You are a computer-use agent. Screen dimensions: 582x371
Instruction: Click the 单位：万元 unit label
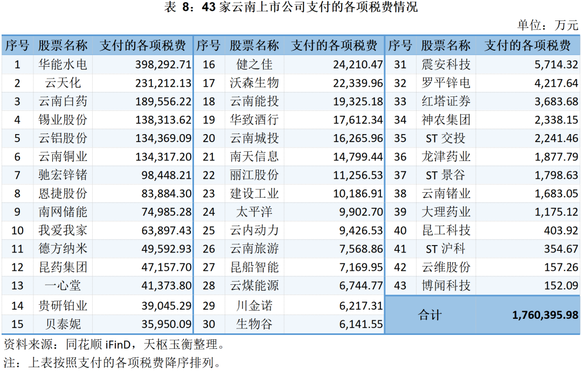pos(548,25)
